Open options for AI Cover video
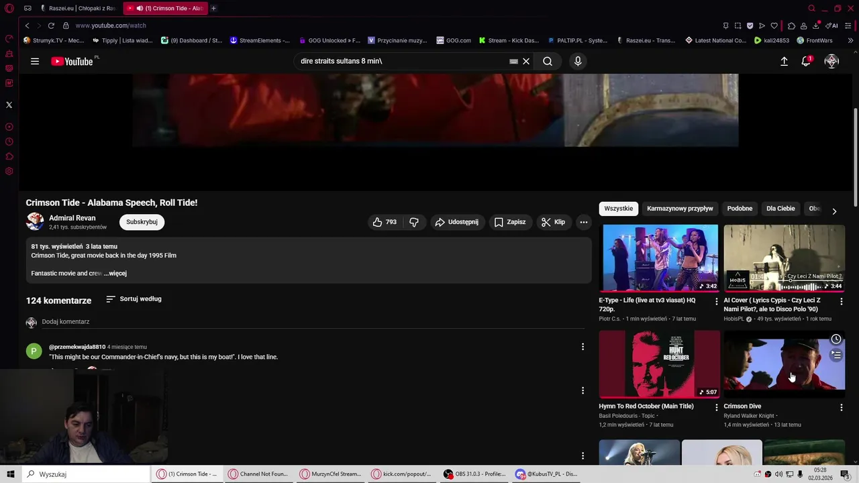 point(842,301)
